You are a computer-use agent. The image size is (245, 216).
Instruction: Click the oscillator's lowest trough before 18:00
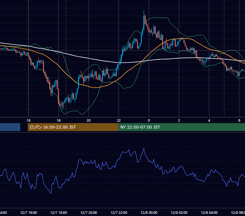pyautogui.click(x=51, y=193)
